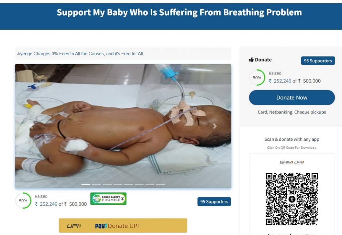Click the BHIM UPI logo above the QR code
This screenshot has height=235, width=342.
[x=292, y=162]
